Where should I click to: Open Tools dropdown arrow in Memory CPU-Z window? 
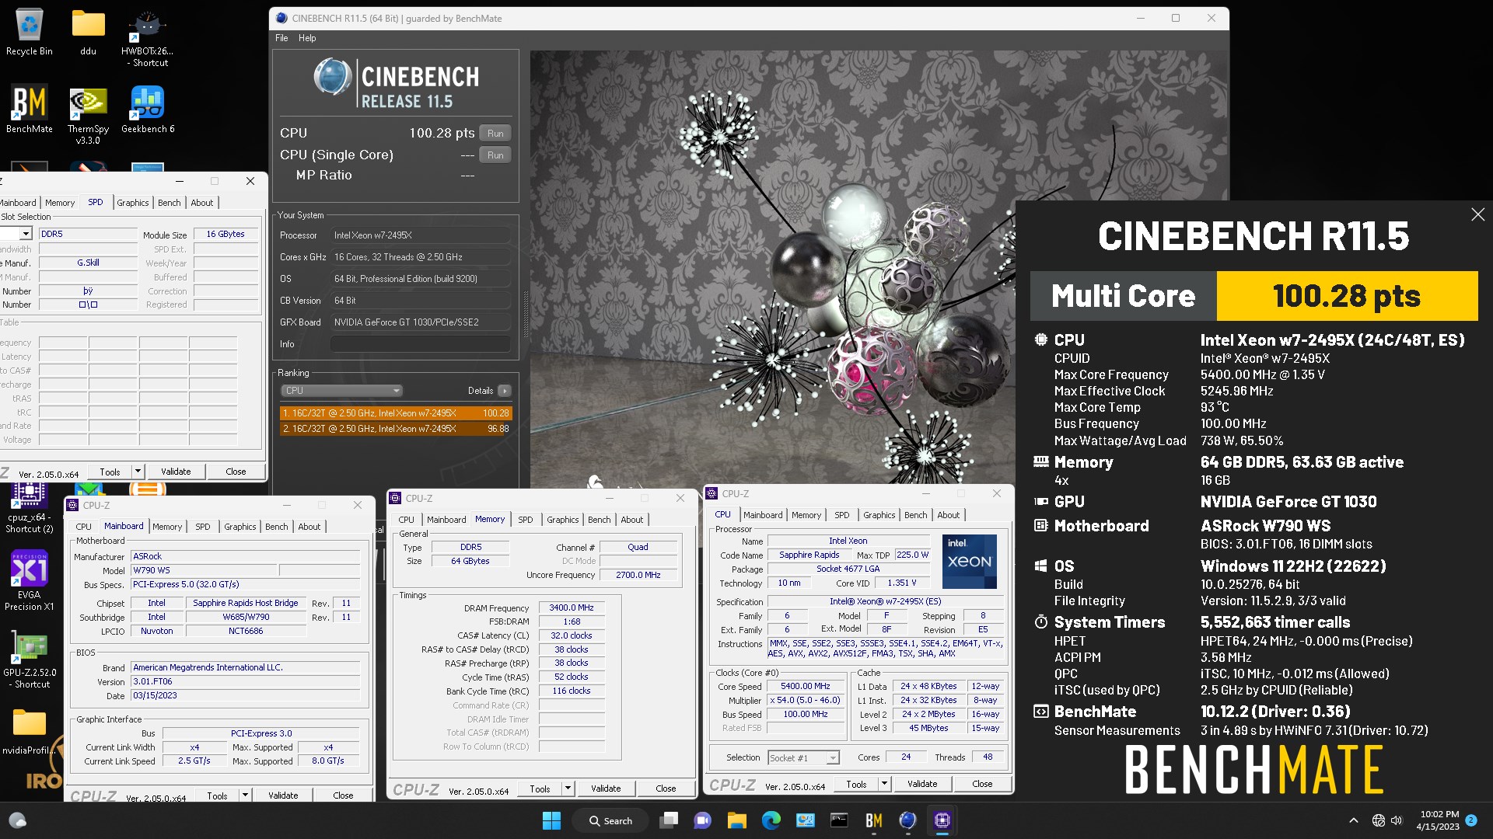coord(568,789)
